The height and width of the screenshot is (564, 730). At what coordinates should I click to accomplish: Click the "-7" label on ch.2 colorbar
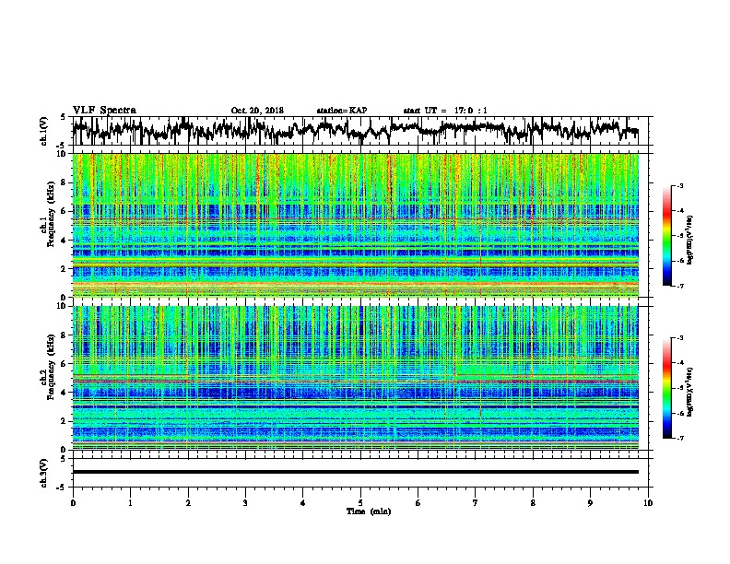(679, 439)
